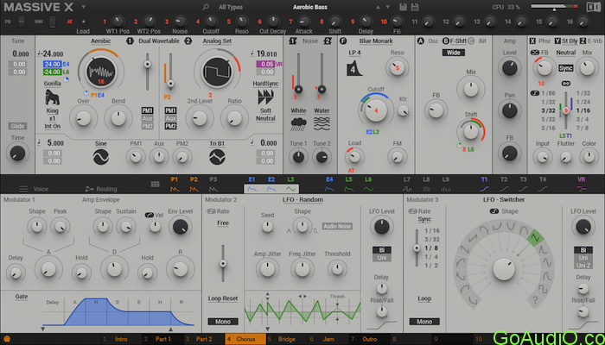605x345 pixels.
Task: Click the oscillator 2 badge icon
Action: [x=188, y=41]
